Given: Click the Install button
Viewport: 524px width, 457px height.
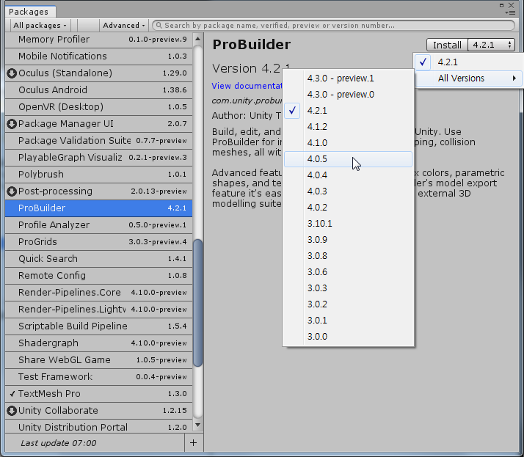Looking at the screenshot, I should tap(447, 45).
